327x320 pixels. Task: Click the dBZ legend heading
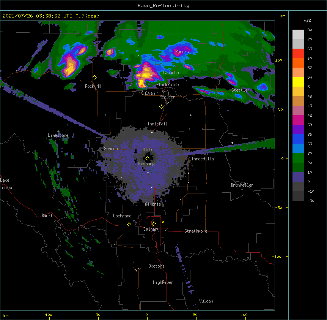tap(307, 20)
